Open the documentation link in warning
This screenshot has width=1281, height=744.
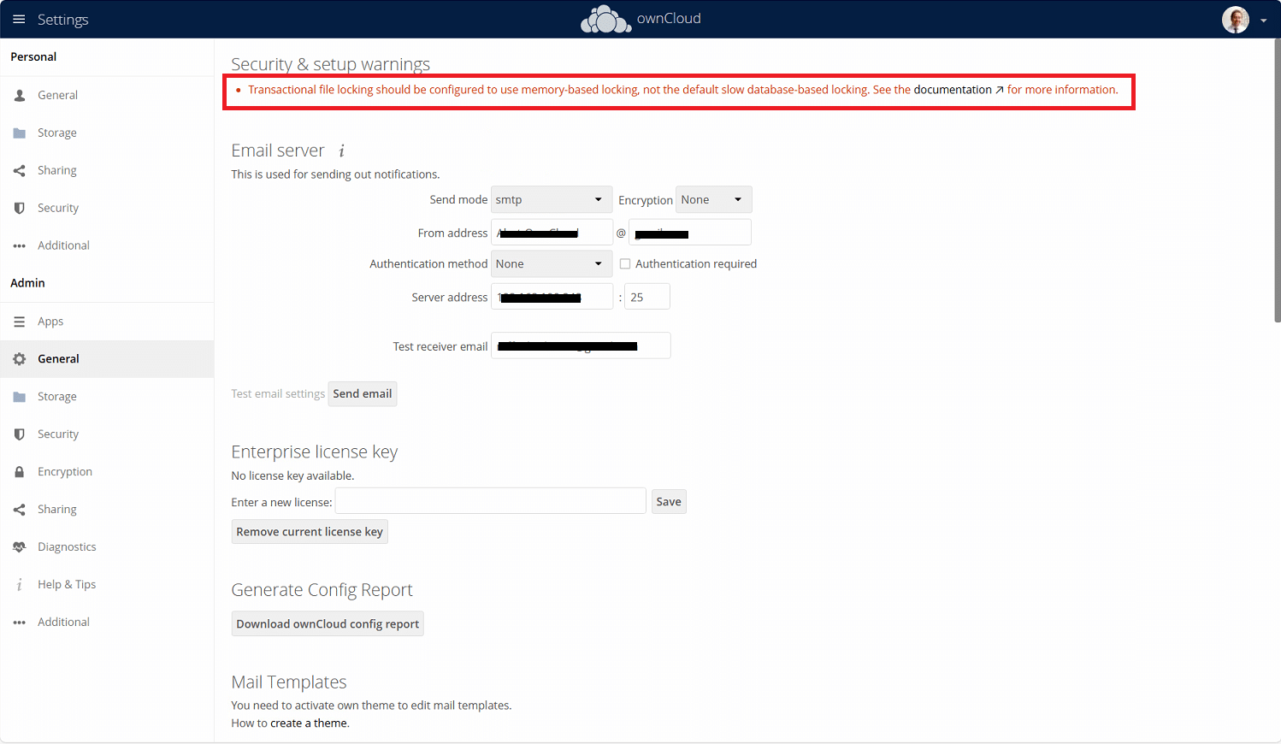click(959, 90)
